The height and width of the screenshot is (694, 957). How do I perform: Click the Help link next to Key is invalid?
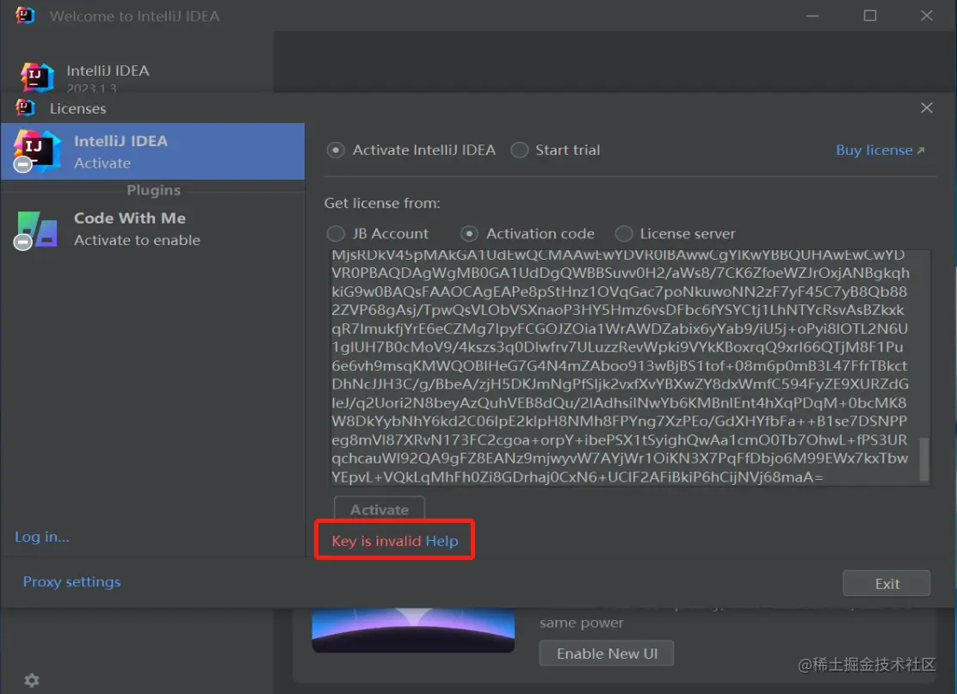441,541
